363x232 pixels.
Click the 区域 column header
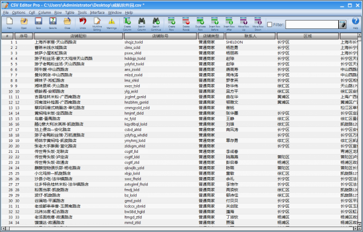tap(308, 36)
